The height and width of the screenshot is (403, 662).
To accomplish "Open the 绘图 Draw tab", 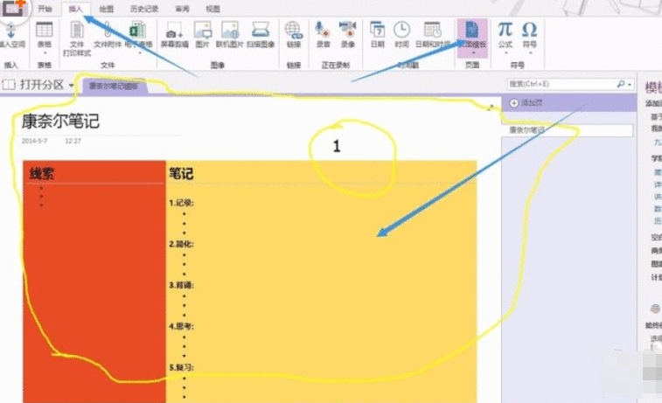I will [x=107, y=9].
